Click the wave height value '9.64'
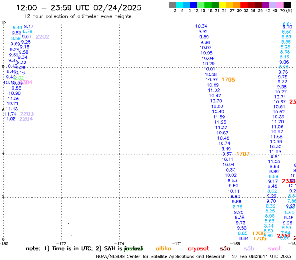This screenshot has height=260, width=296. pyautogui.click(x=244, y=238)
